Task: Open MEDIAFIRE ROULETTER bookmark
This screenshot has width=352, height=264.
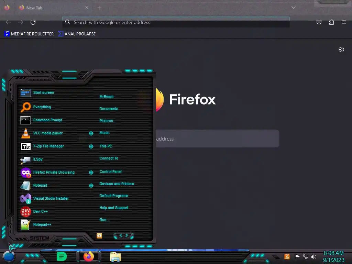Action: pyautogui.click(x=29, y=34)
